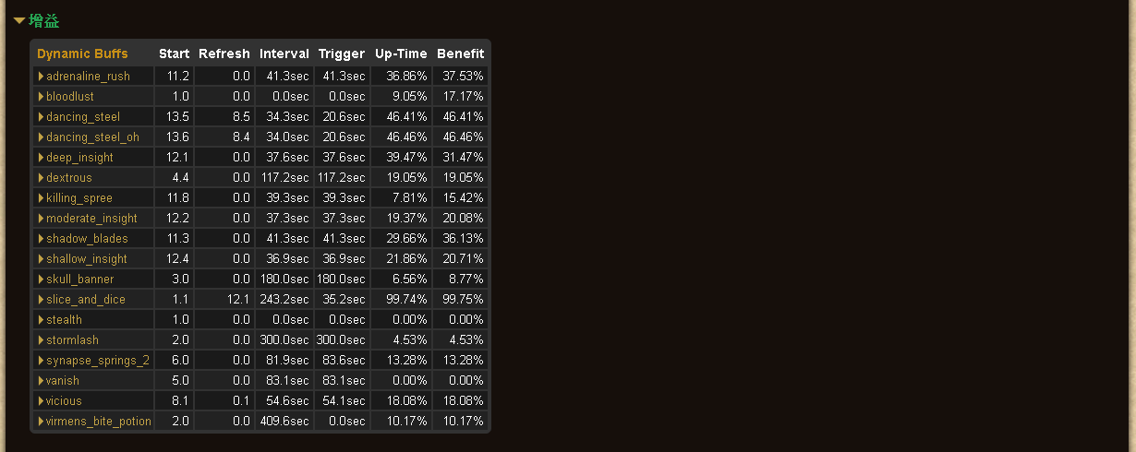Click the Up-Time column header
The width and height of the screenshot is (1136, 452).
(x=401, y=54)
